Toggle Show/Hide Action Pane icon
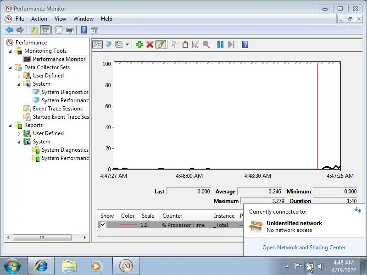 [x=95, y=30]
